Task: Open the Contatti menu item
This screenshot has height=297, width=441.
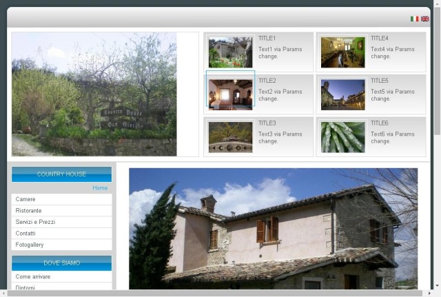Action: coord(61,234)
